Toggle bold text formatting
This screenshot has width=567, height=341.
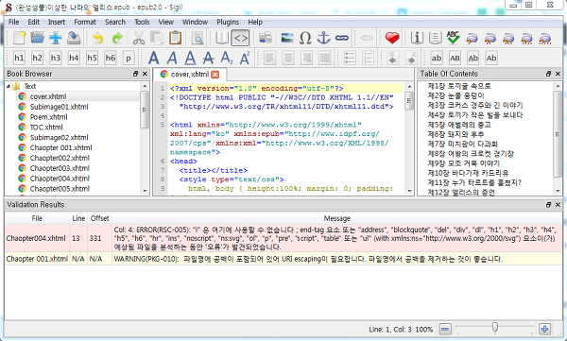154,58
